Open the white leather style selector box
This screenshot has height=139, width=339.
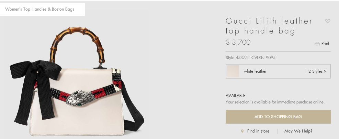(x=278, y=71)
